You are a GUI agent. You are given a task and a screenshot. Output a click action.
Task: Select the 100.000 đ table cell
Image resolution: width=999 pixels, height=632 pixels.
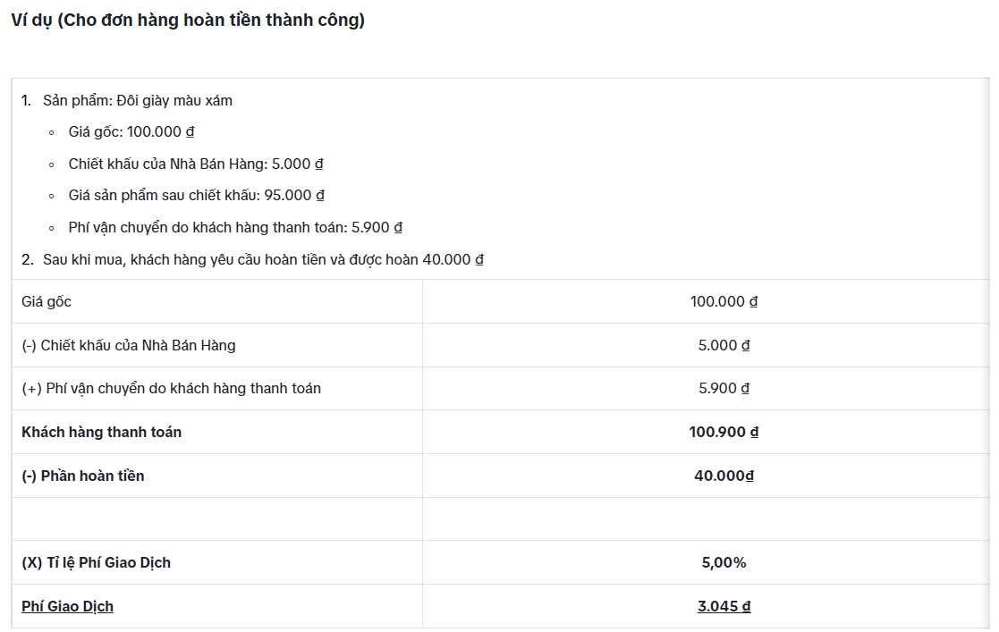coord(724,302)
